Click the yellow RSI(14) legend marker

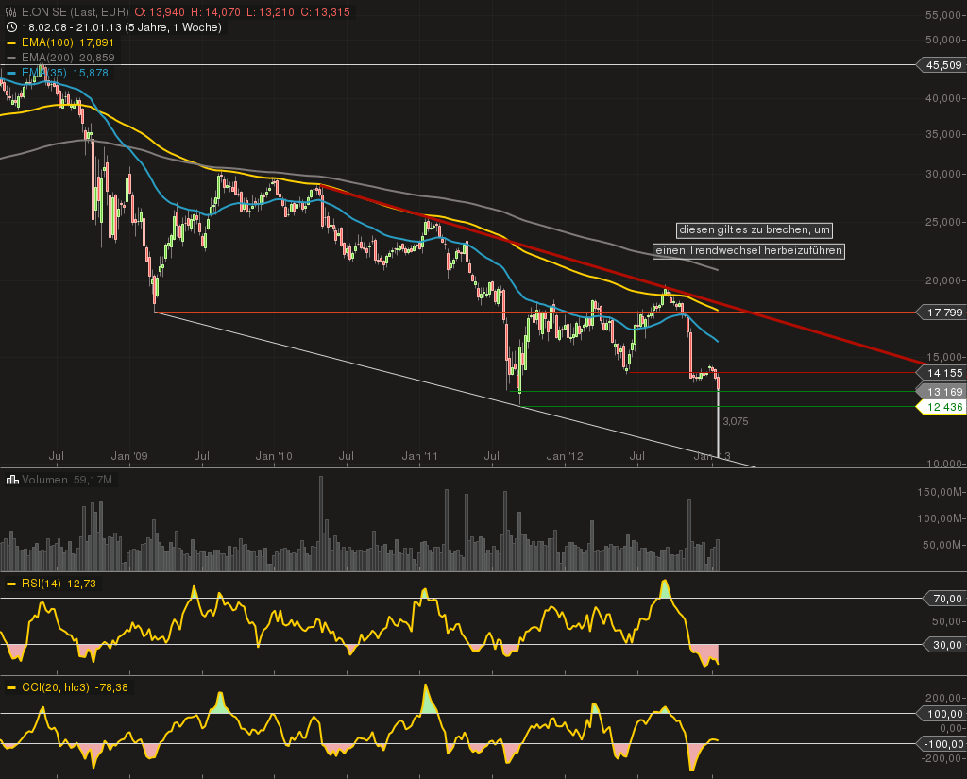click(x=11, y=584)
